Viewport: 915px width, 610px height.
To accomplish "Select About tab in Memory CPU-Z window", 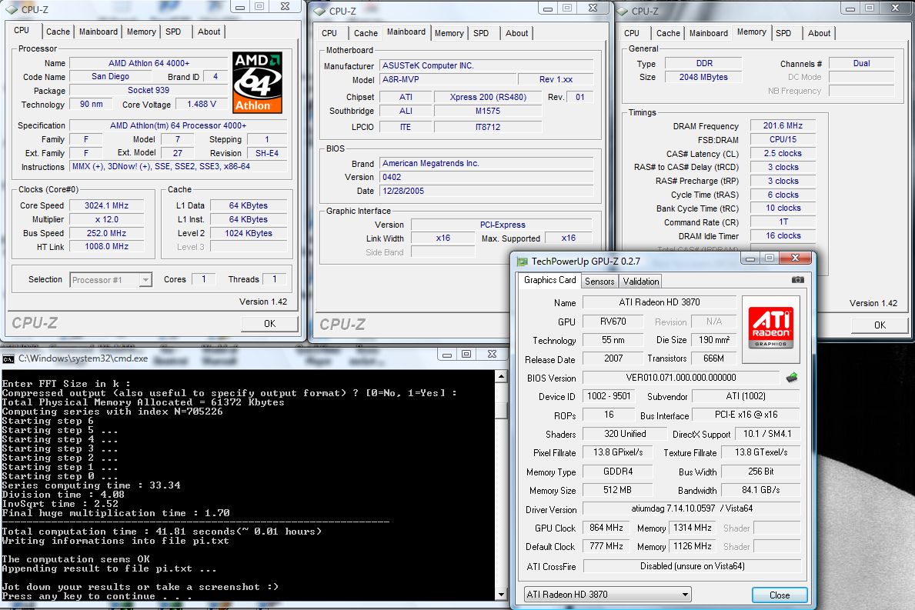I will coord(820,33).
